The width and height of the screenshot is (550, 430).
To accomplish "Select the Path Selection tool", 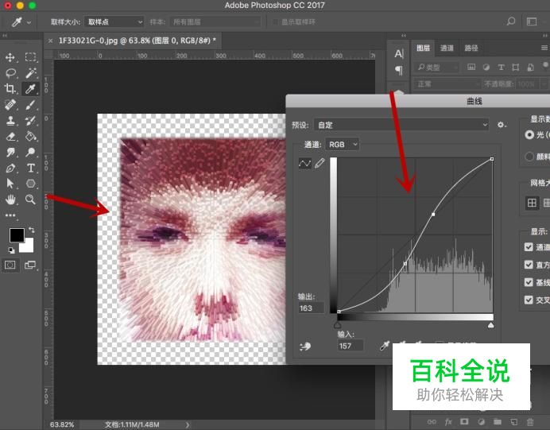I will pos(10,184).
